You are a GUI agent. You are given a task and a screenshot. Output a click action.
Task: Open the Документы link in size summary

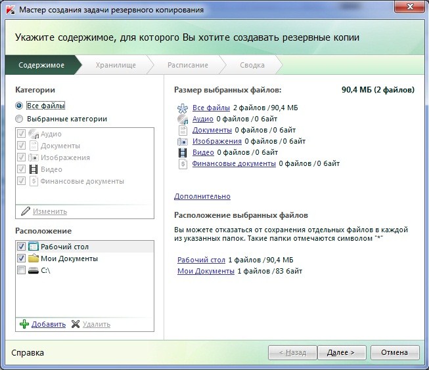[x=212, y=131]
